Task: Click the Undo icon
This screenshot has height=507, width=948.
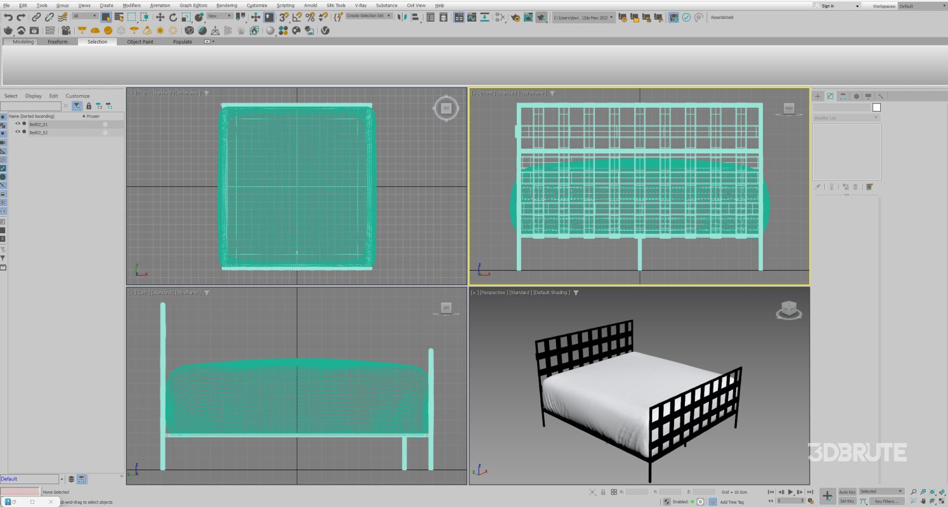Action: pos(9,17)
